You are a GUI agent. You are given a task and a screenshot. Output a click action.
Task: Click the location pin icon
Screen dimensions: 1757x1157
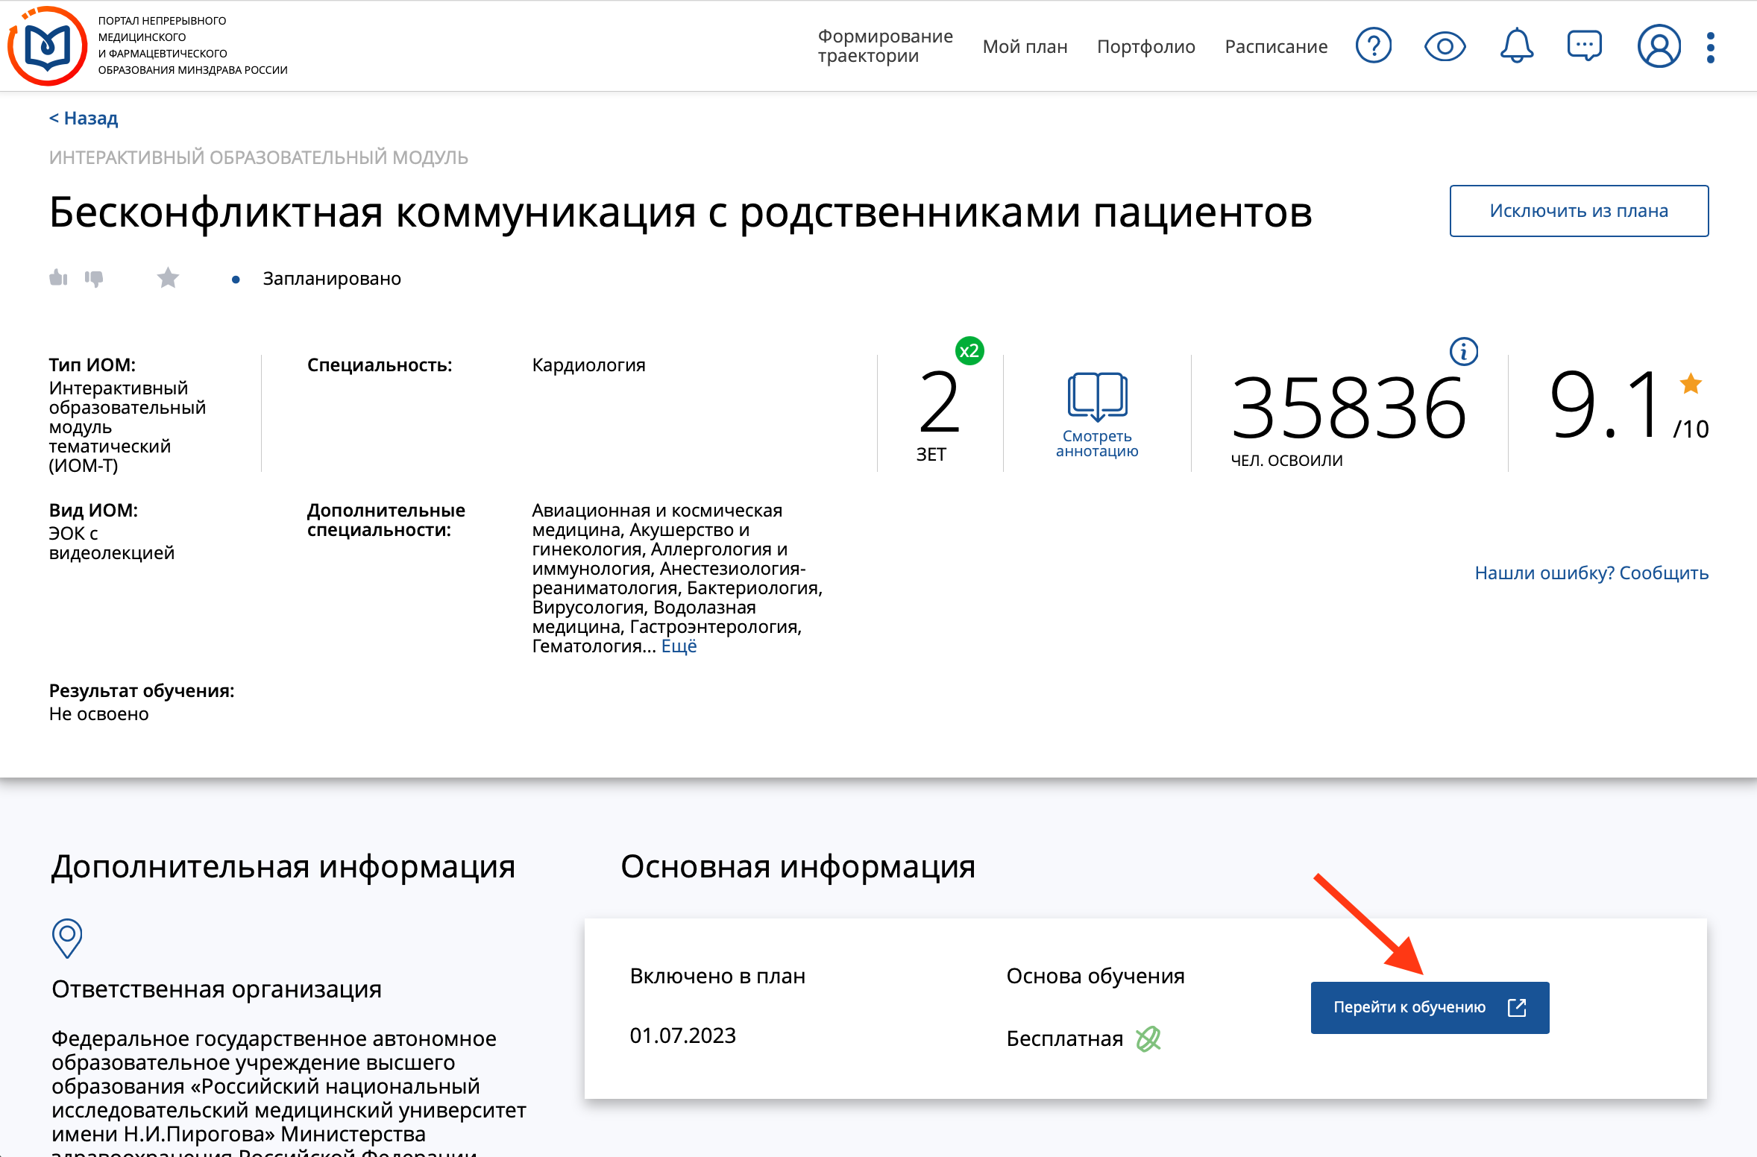(x=66, y=937)
